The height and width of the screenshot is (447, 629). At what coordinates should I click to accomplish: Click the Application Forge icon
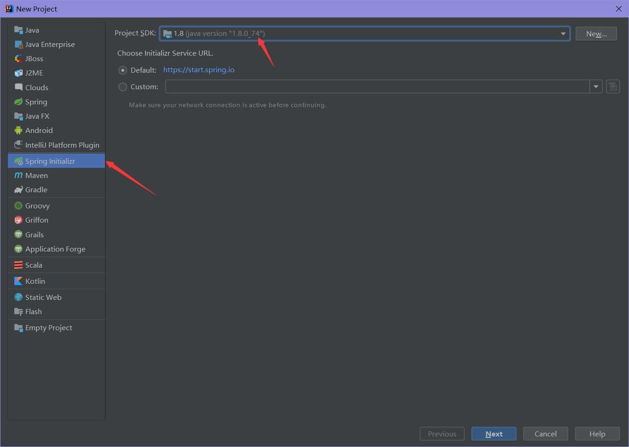tap(18, 249)
